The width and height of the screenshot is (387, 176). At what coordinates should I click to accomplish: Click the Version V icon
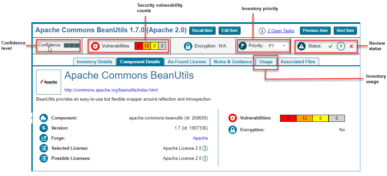click(x=44, y=128)
